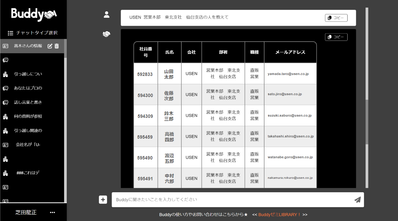Click the chat bubble icon beside 話し言葉と書き
The width and height of the screenshot is (398, 221).
tap(5, 103)
